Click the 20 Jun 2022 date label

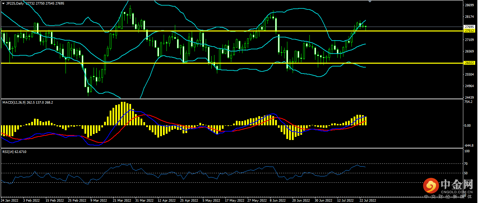point(301,201)
